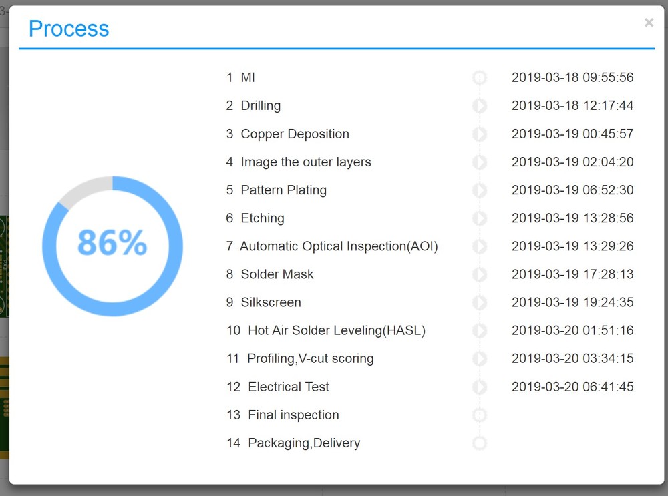
Task: Click the Profiling, V-cut scoring step
Action: (x=310, y=358)
